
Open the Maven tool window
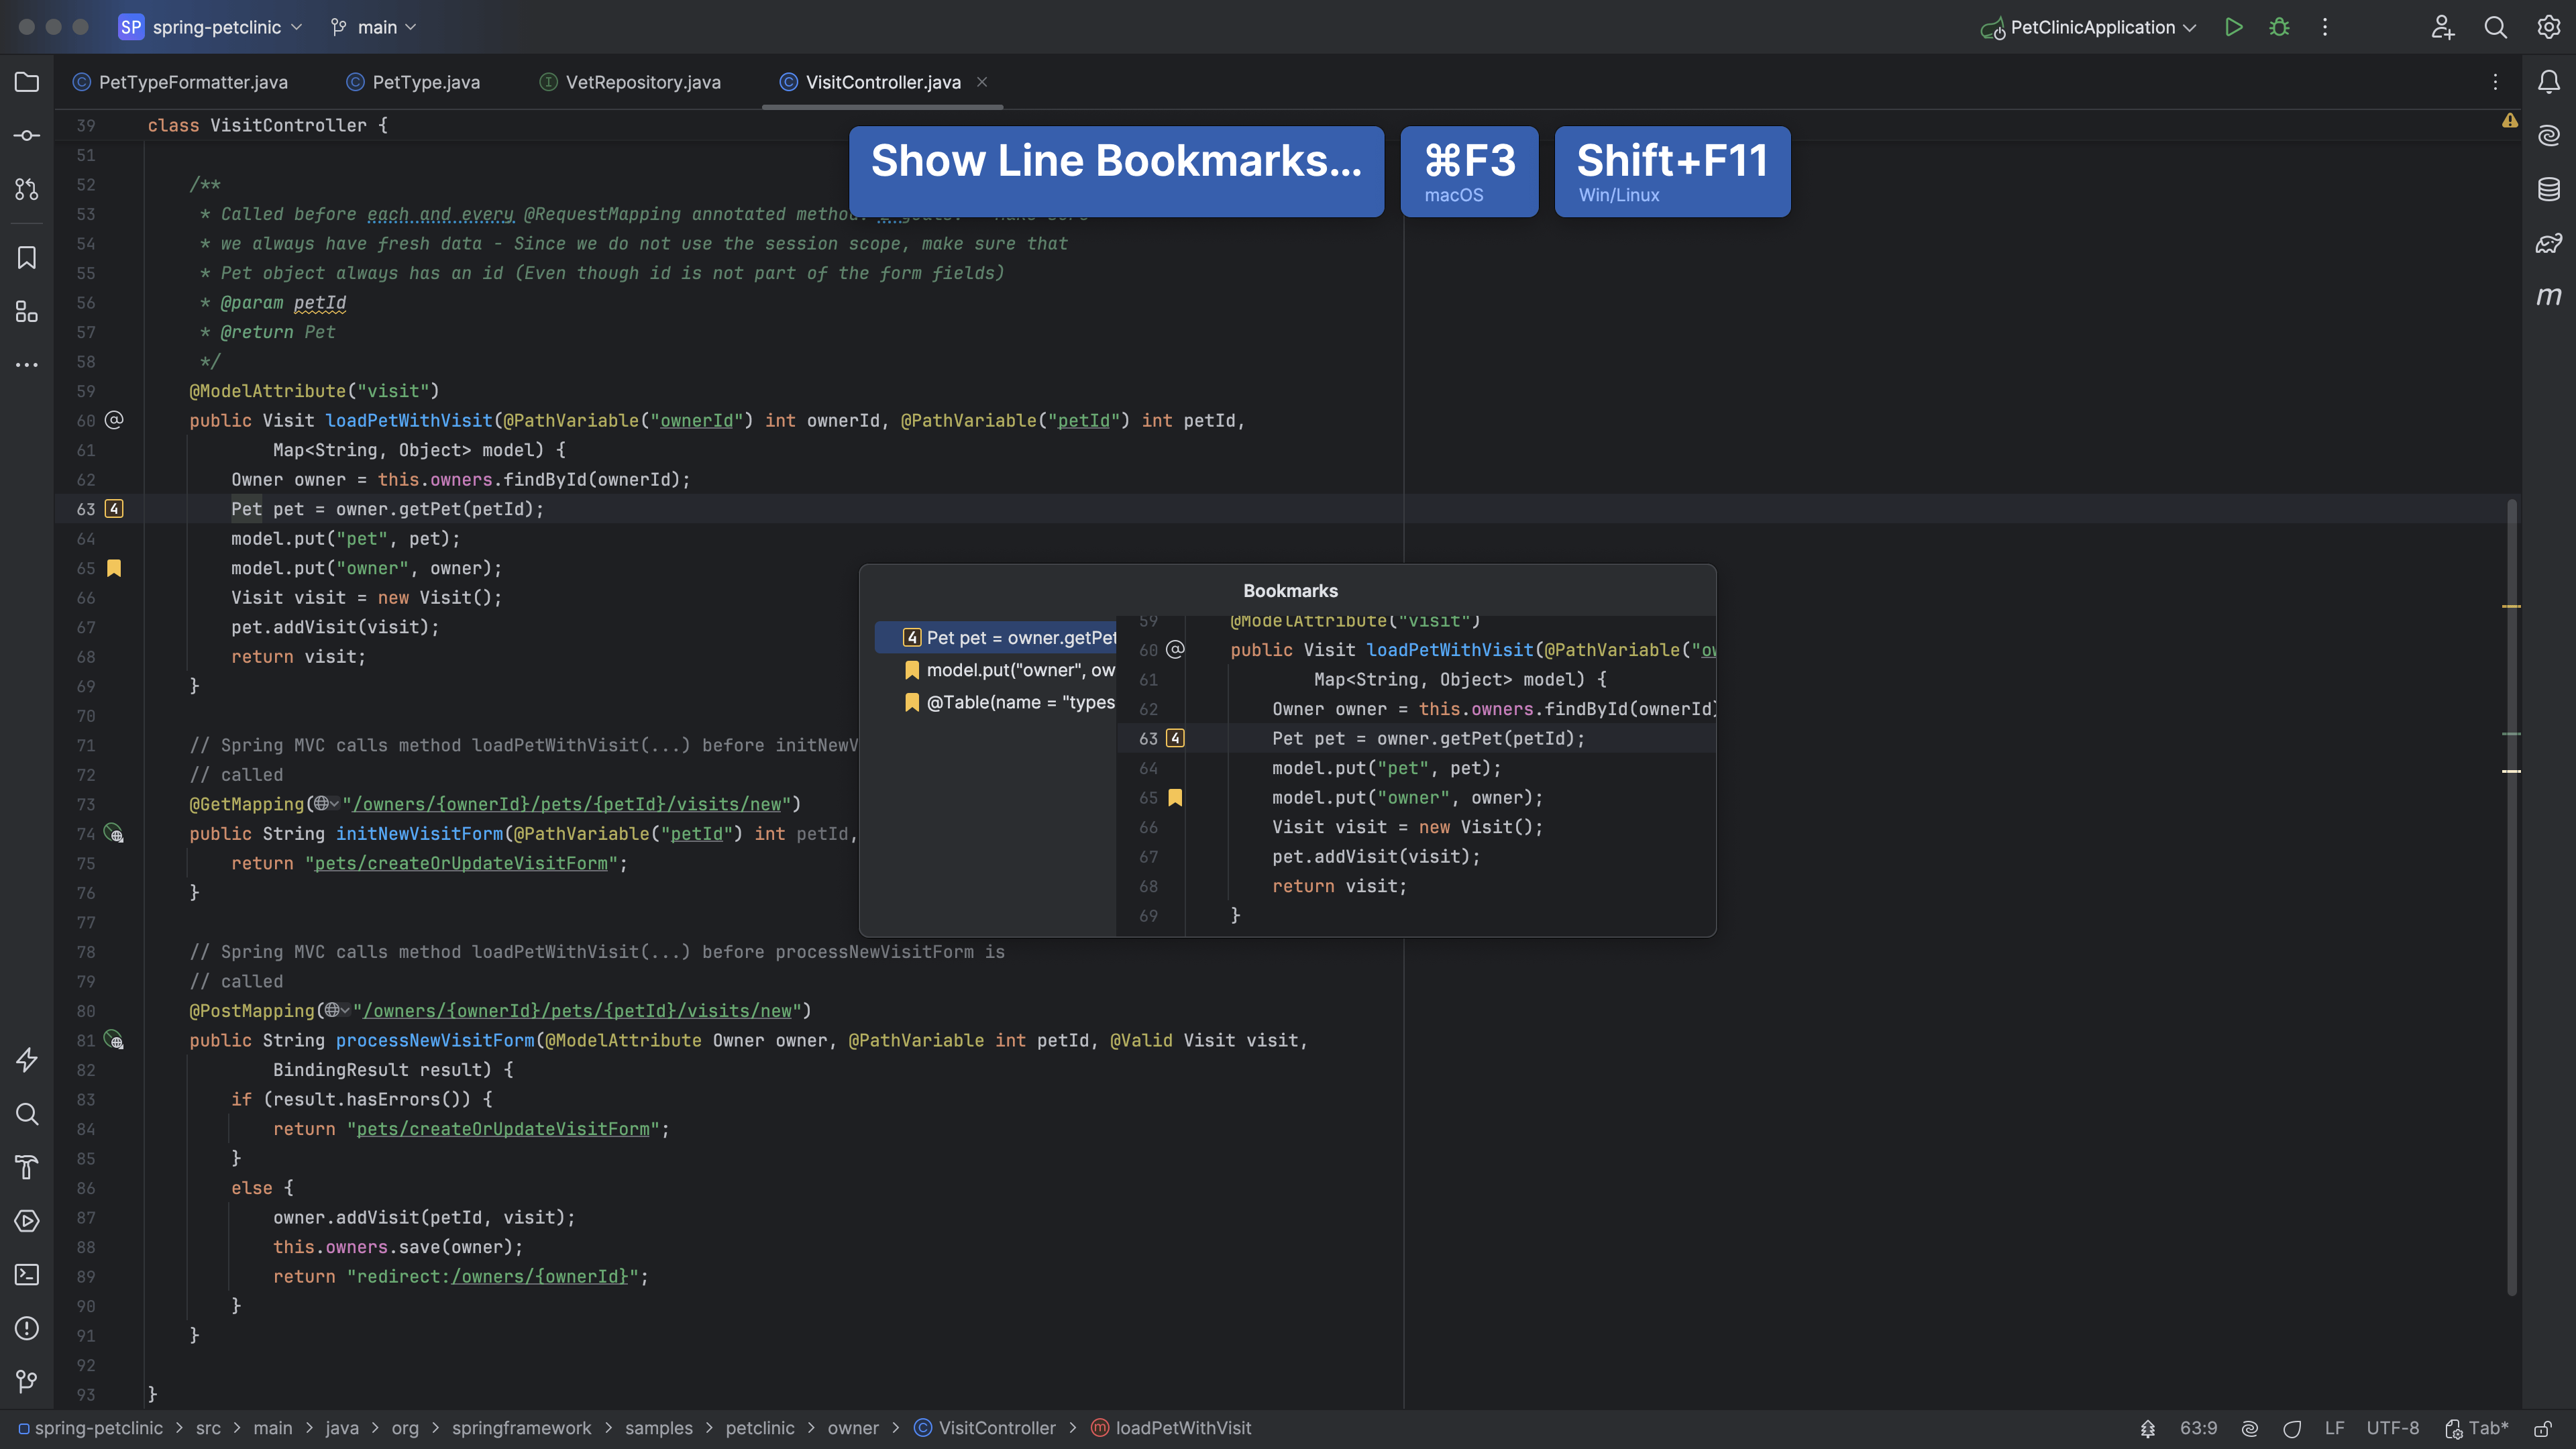[2548, 296]
